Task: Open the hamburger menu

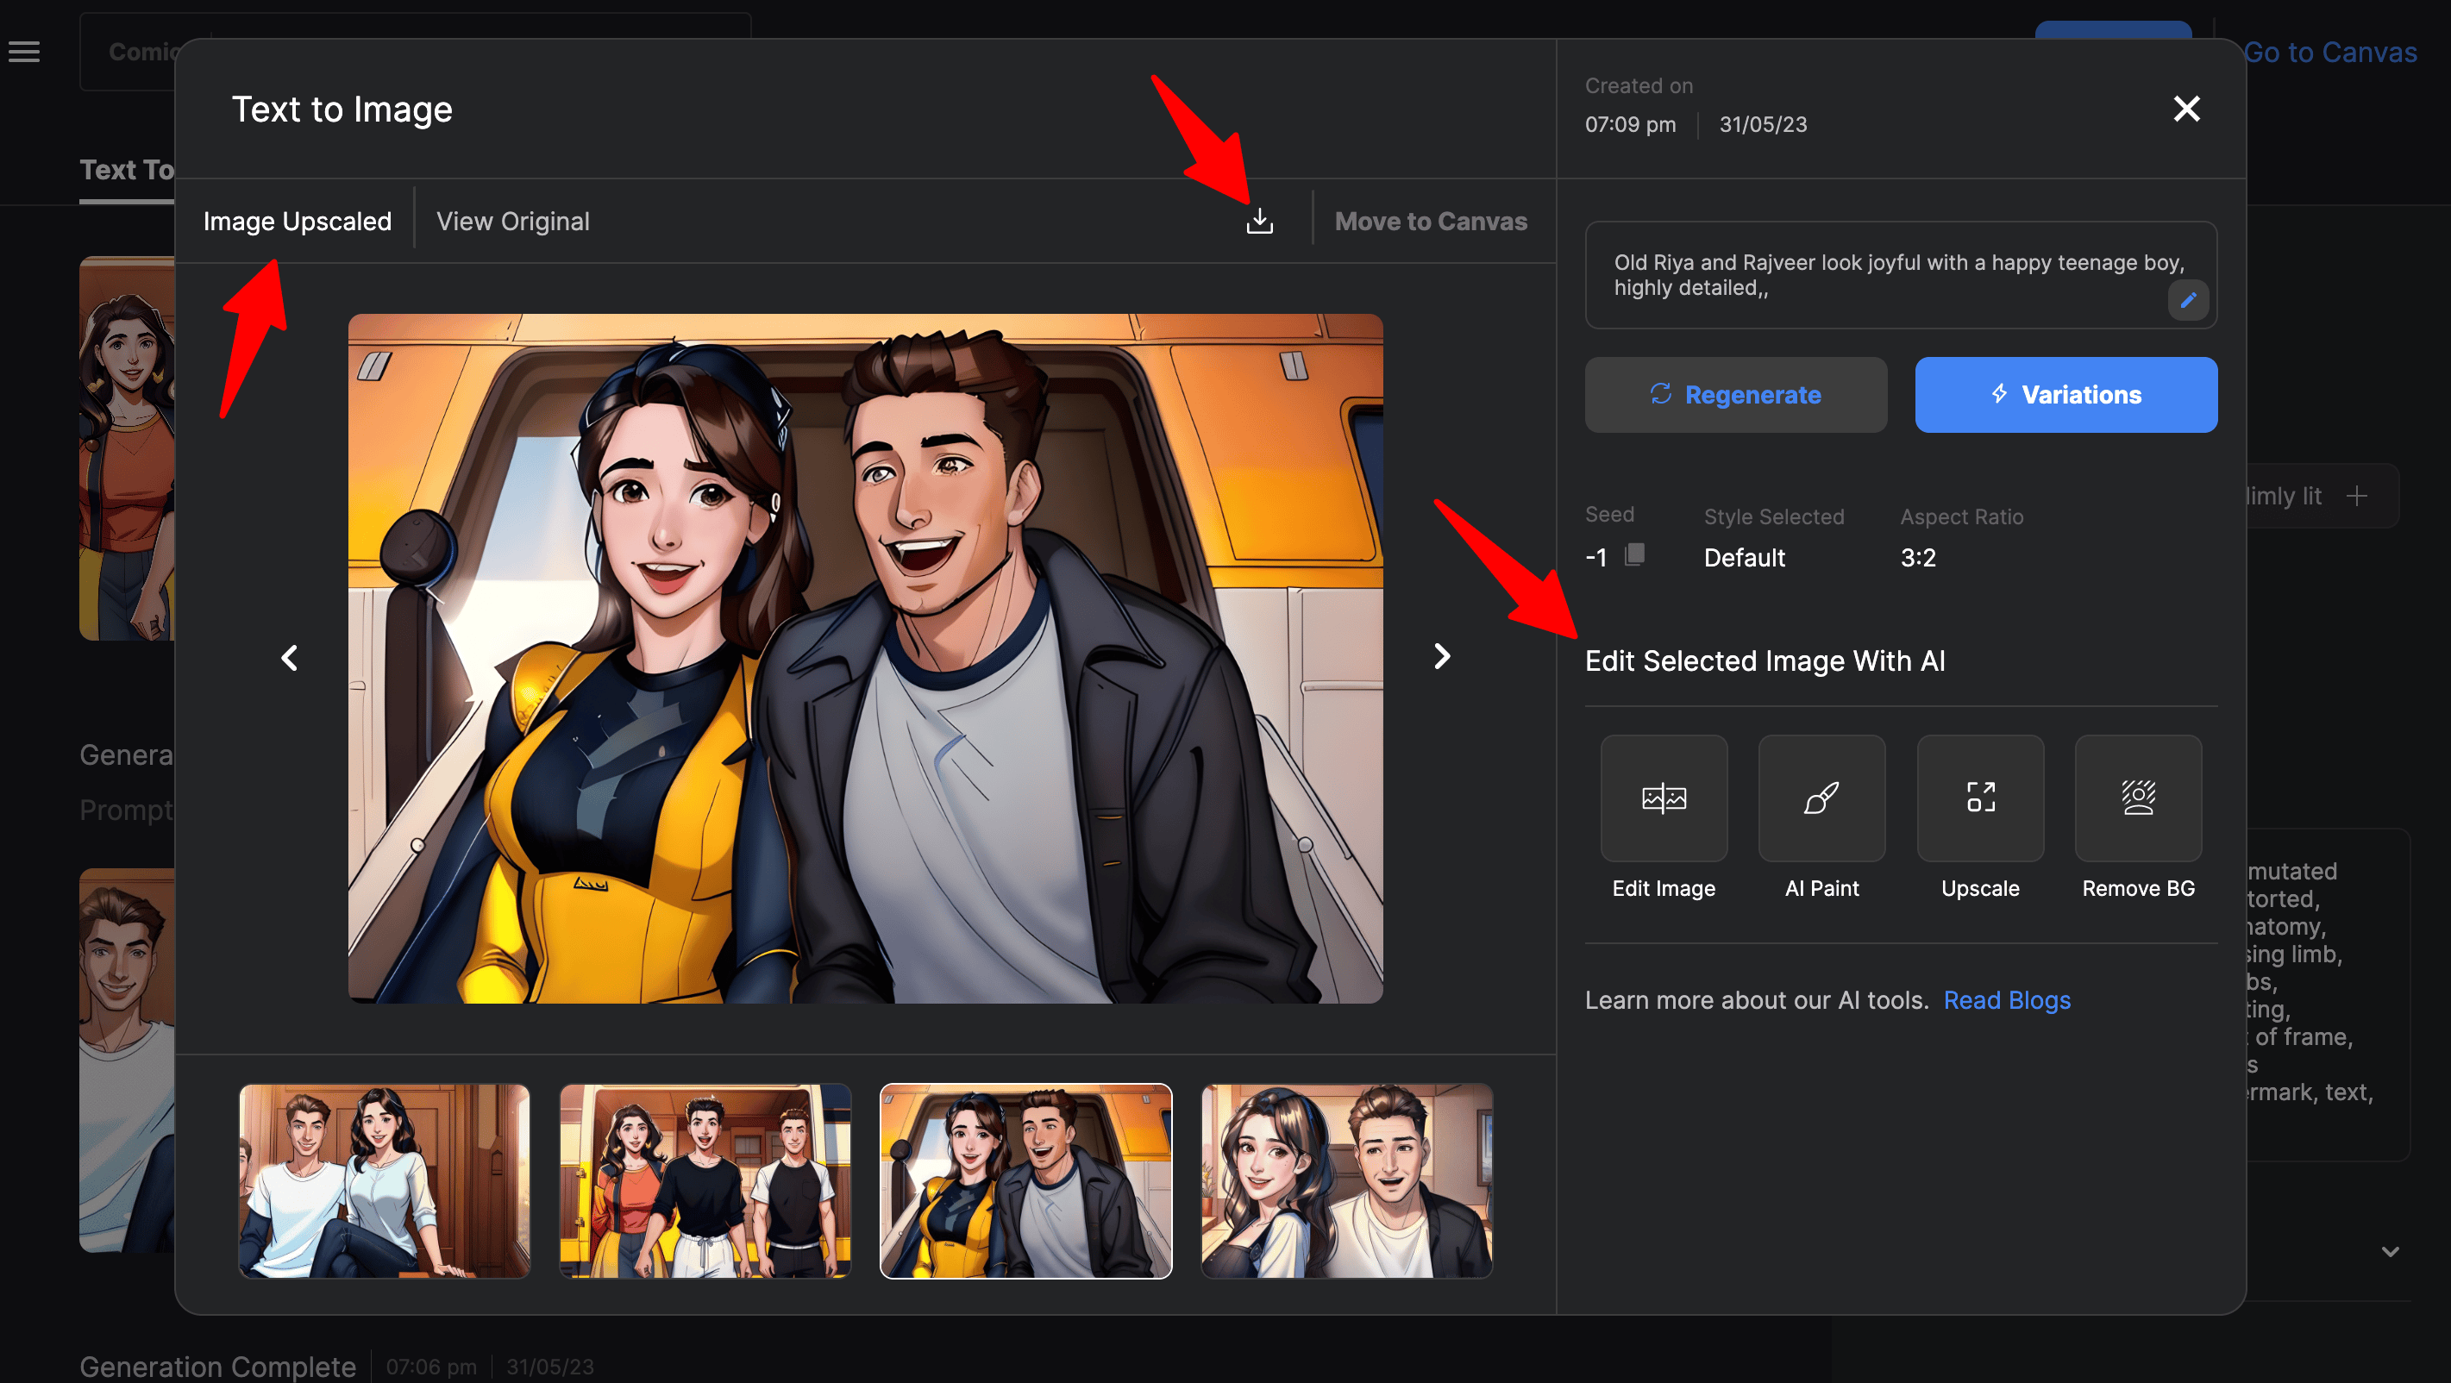Action: click(25, 52)
